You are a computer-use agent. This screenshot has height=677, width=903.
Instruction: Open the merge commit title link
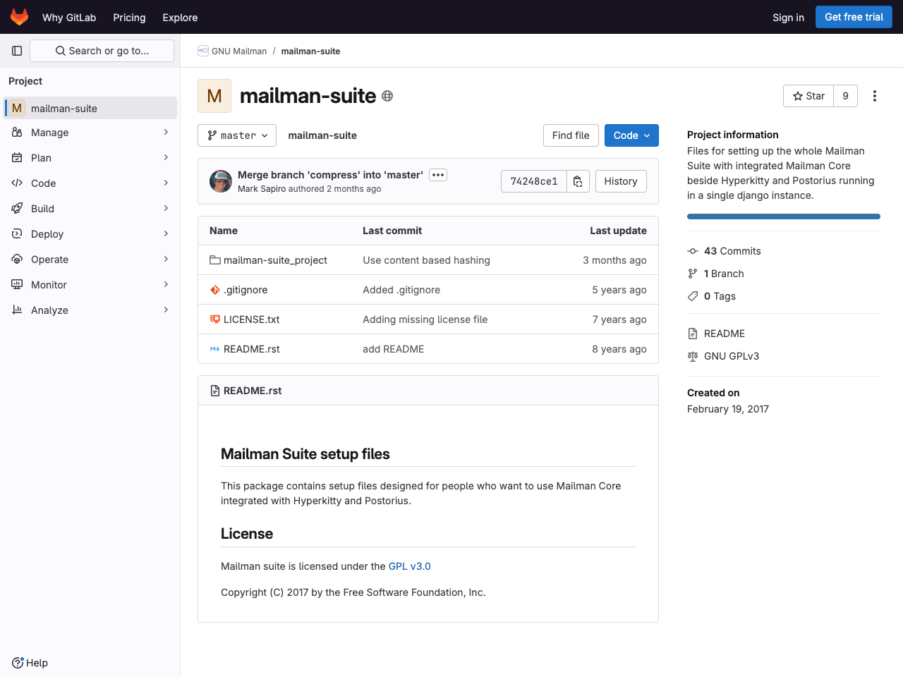coord(330,175)
